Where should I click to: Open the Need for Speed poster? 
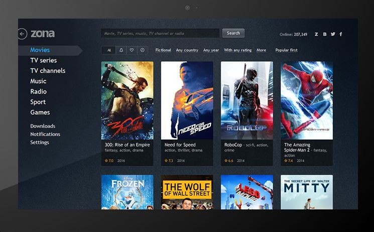coord(187,100)
